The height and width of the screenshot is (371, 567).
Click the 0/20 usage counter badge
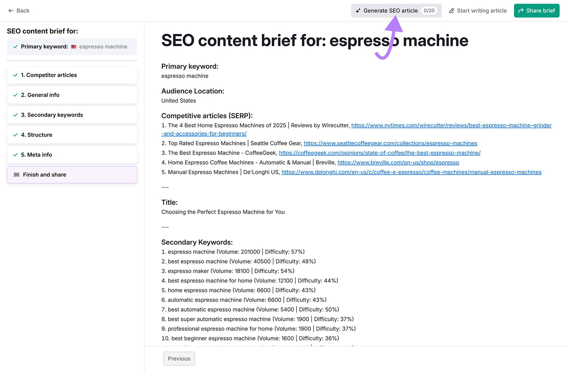click(429, 11)
